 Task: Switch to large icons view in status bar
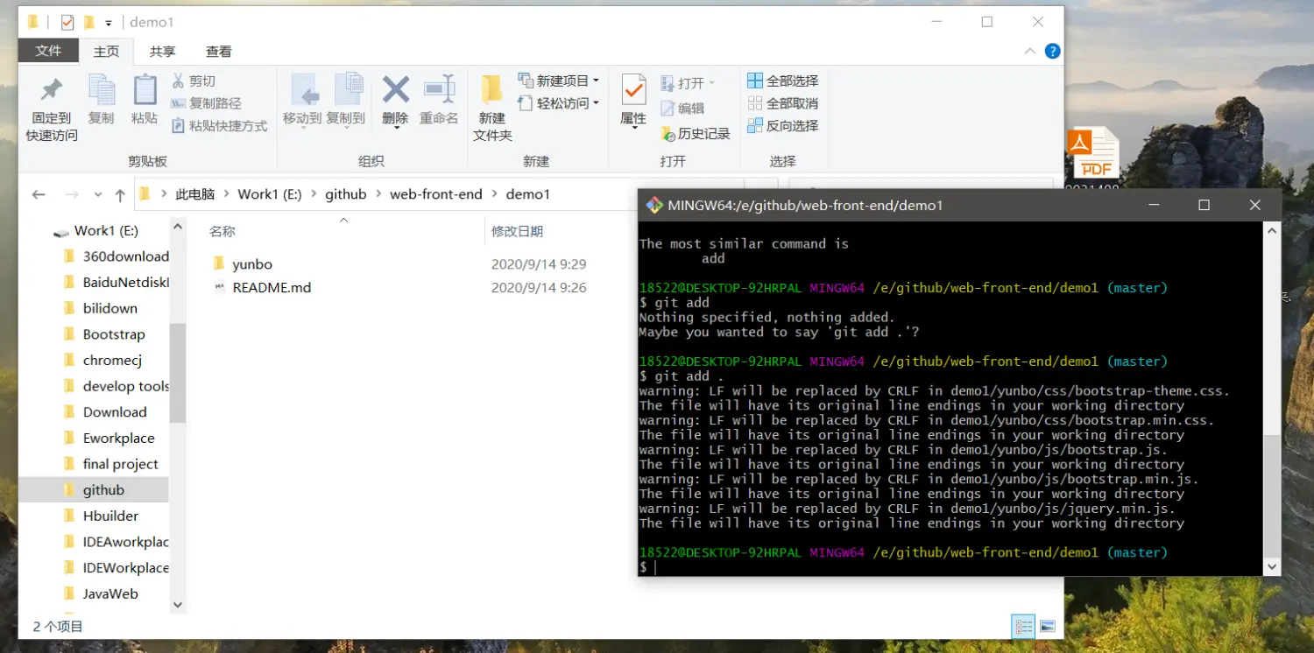click(x=1047, y=627)
